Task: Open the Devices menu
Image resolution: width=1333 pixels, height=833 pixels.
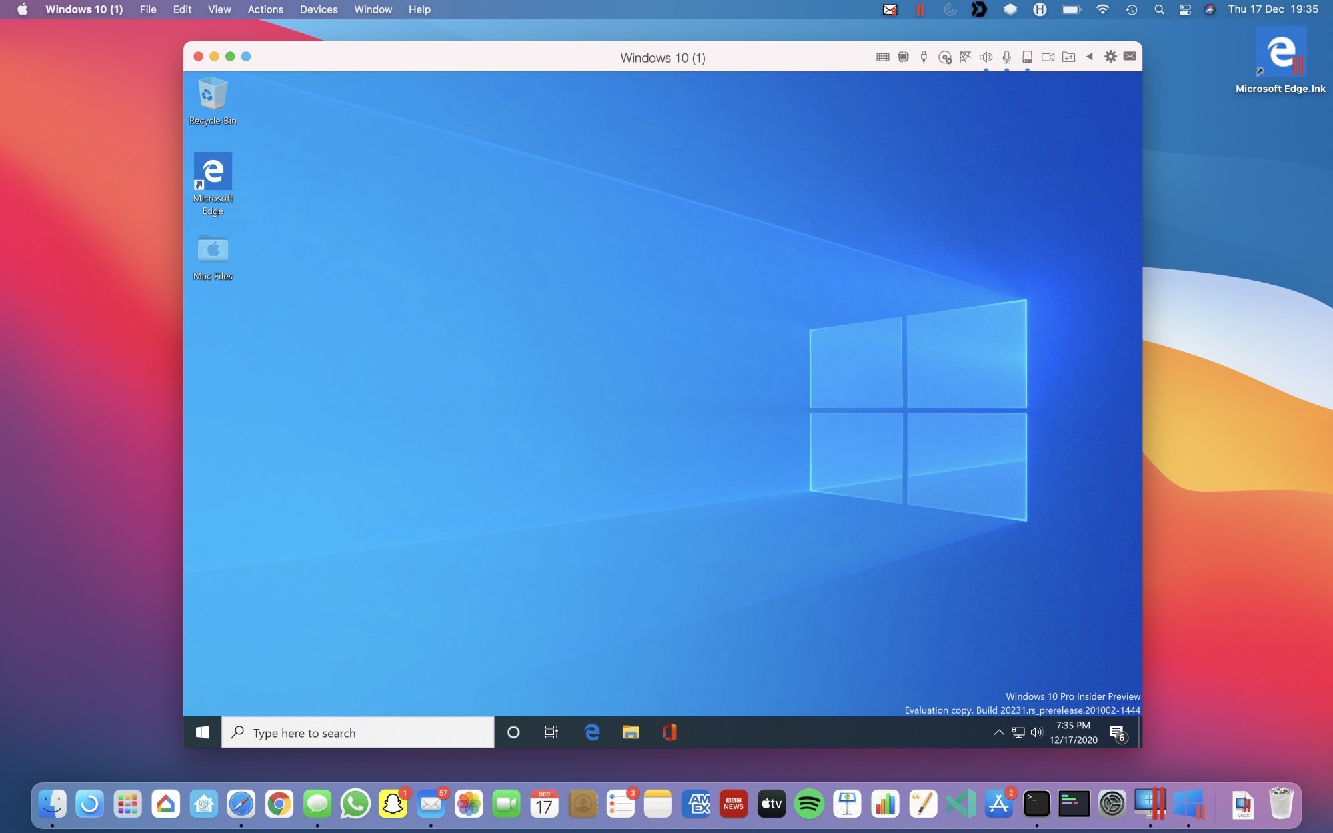Action: (319, 9)
